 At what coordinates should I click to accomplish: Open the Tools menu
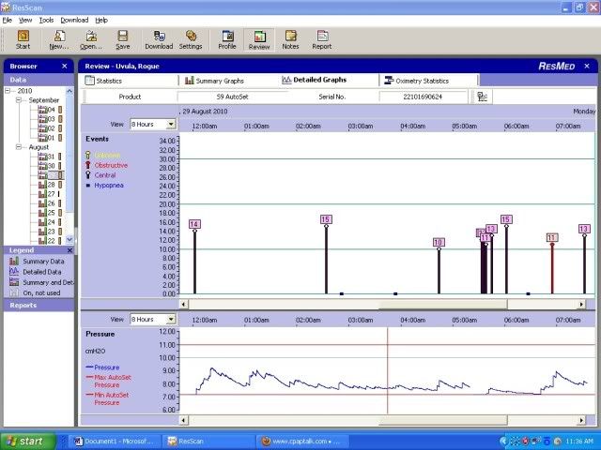pyautogui.click(x=46, y=20)
